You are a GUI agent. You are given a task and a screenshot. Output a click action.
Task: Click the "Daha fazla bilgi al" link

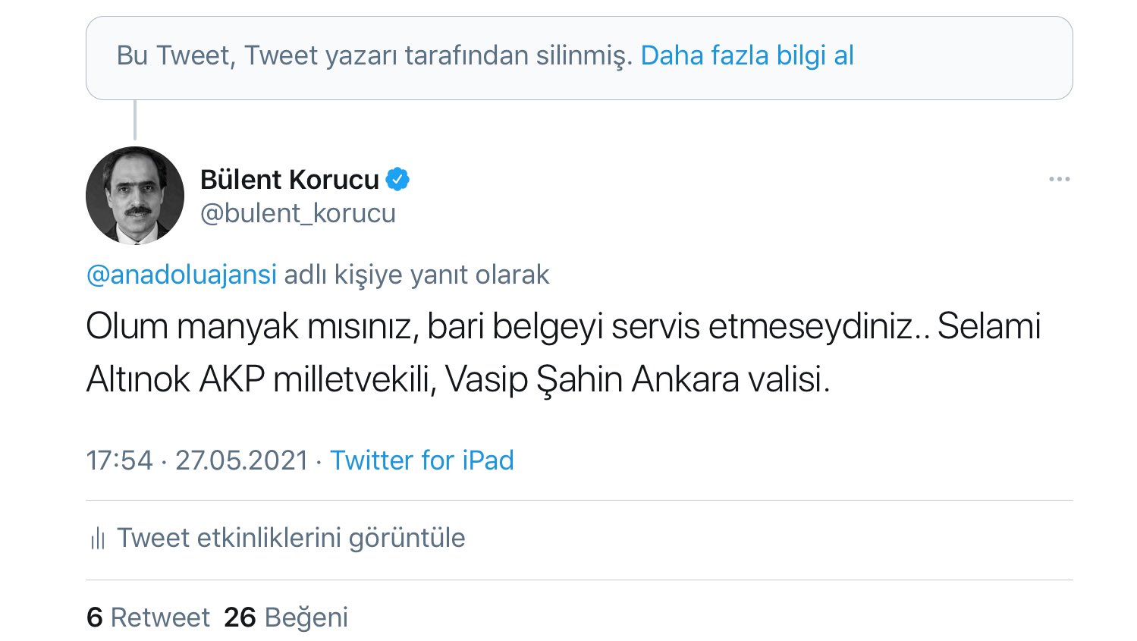click(x=747, y=55)
